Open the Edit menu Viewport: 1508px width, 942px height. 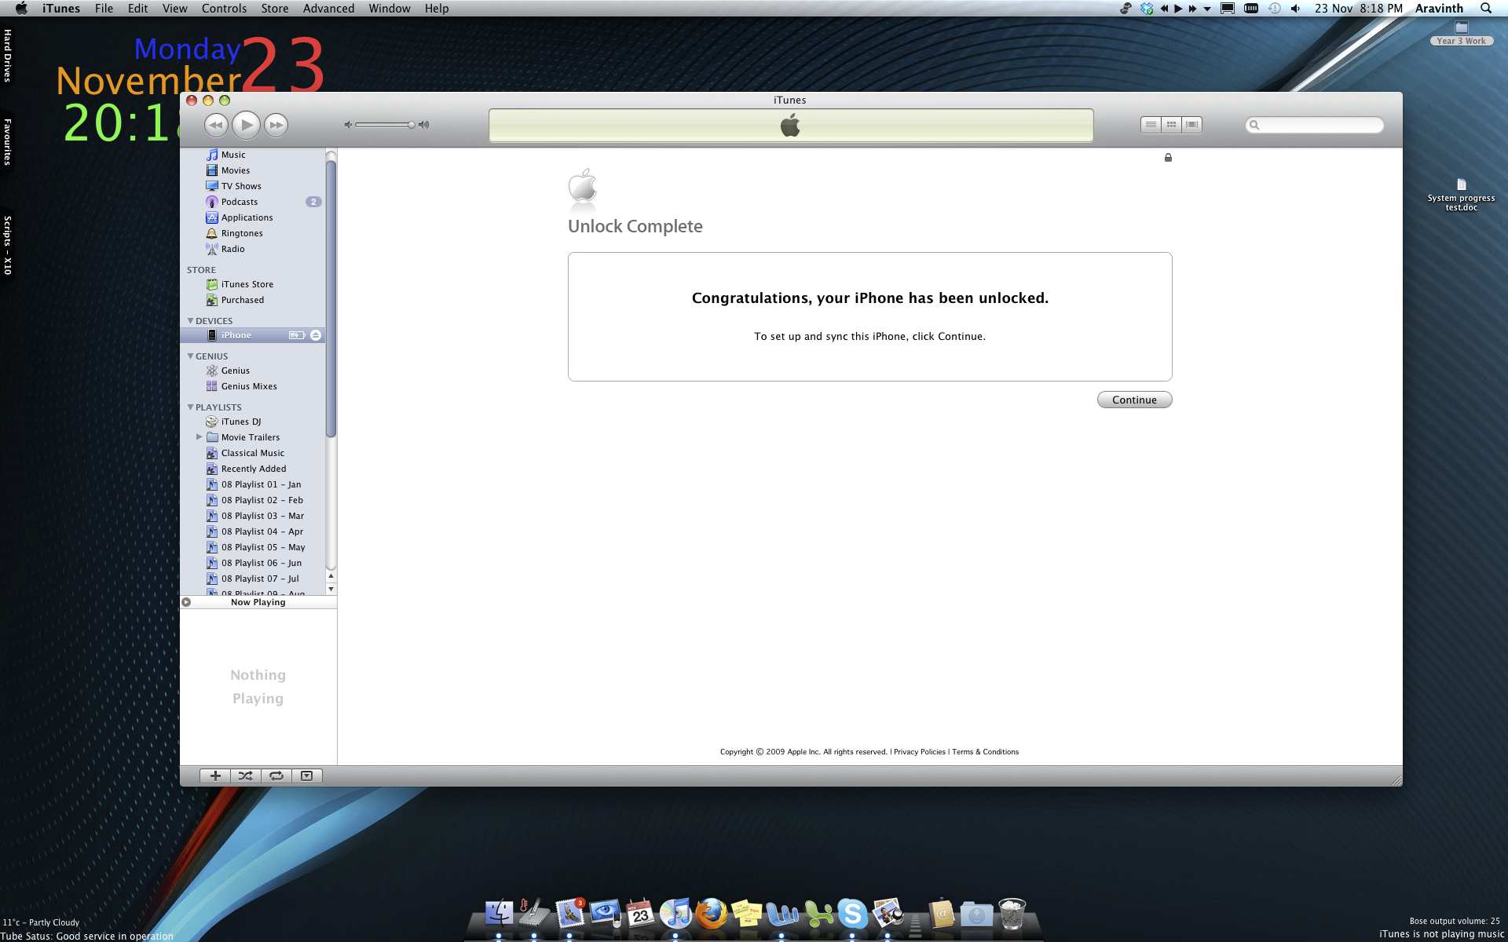pyautogui.click(x=137, y=9)
